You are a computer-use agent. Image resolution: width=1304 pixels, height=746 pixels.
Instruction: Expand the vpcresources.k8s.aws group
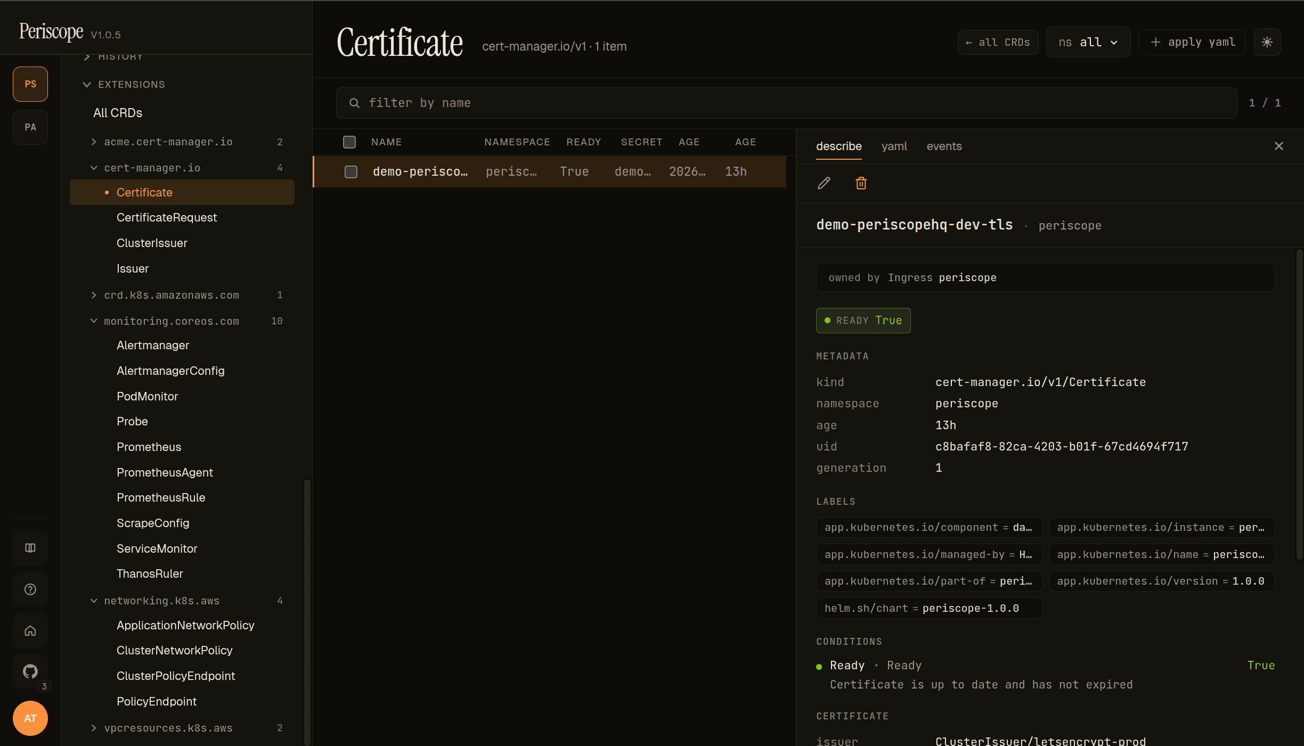click(188, 728)
